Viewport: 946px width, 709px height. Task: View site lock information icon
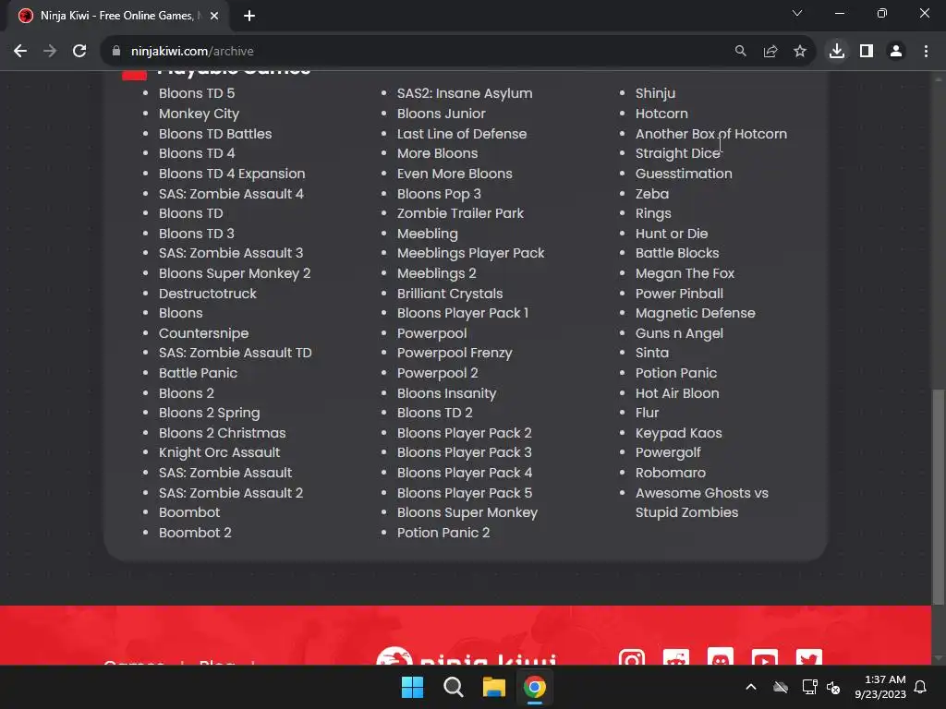(116, 52)
